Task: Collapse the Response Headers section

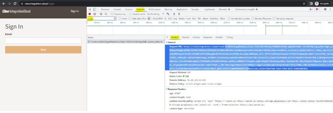Action: click(x=167, y=89)
